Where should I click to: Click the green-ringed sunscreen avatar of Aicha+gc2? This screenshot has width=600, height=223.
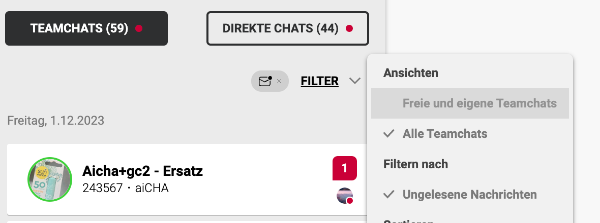49,179
